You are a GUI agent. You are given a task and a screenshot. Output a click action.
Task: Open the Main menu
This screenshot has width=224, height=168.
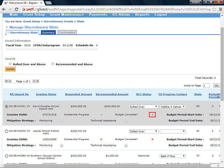(14, 15)
